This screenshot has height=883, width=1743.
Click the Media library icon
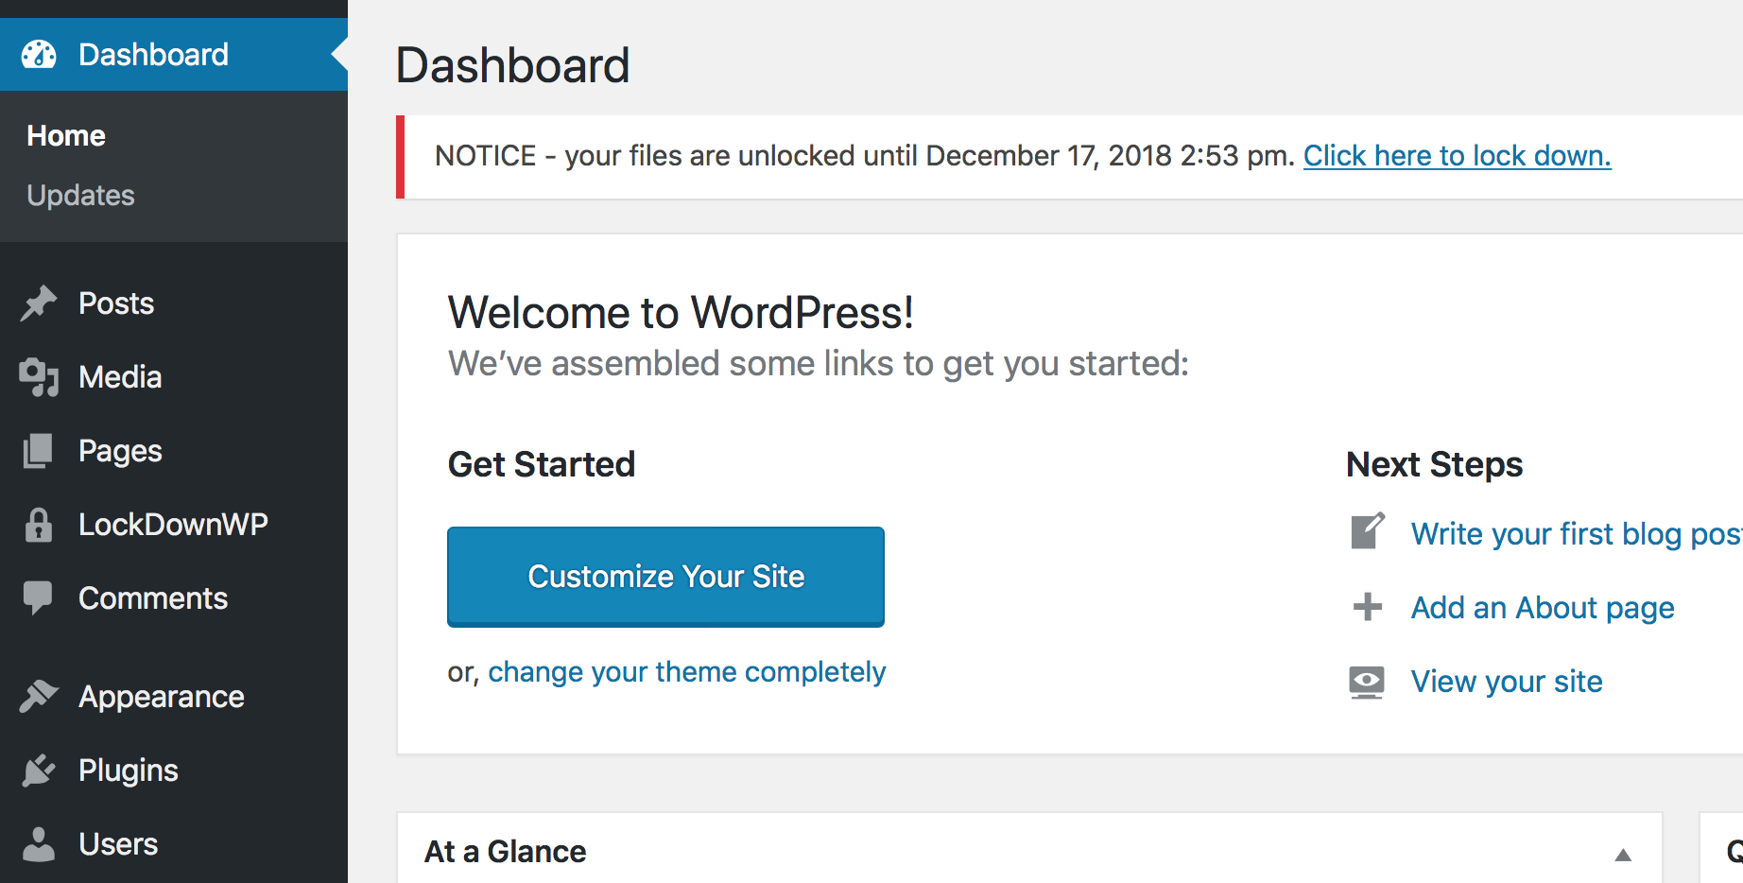coord(39,377)
